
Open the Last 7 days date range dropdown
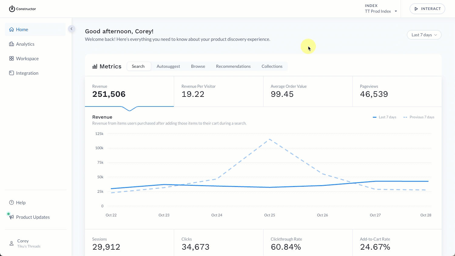[424, 35]
